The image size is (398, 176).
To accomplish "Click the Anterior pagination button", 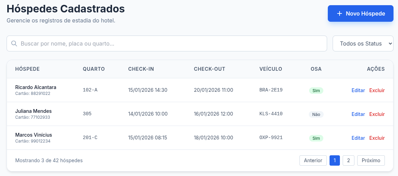I will (313, 160).
